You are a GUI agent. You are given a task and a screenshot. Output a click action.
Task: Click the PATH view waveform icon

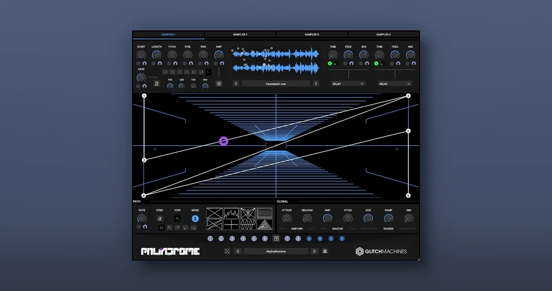[x=177, y=219]
